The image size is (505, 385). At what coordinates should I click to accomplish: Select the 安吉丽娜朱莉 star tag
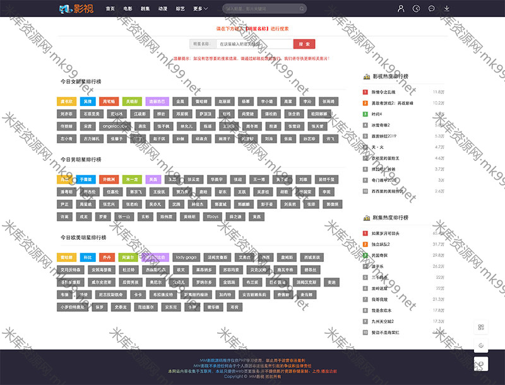(254, 295)
